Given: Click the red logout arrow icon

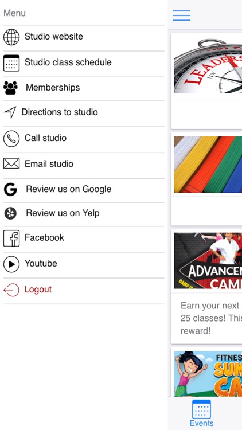Looking at the screenshot, I should tap(11, 290).
